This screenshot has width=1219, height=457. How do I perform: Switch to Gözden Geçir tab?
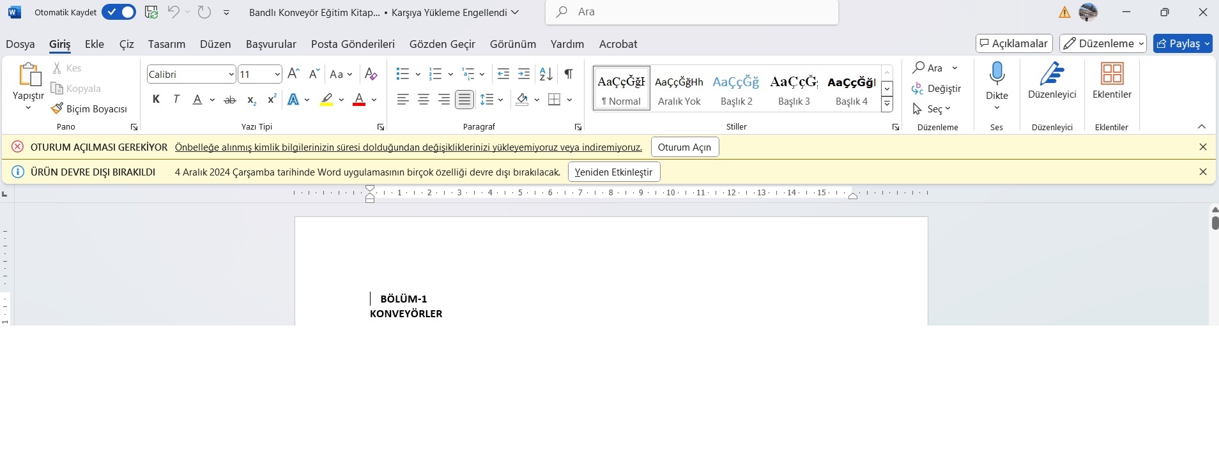(x=442, y=44)
